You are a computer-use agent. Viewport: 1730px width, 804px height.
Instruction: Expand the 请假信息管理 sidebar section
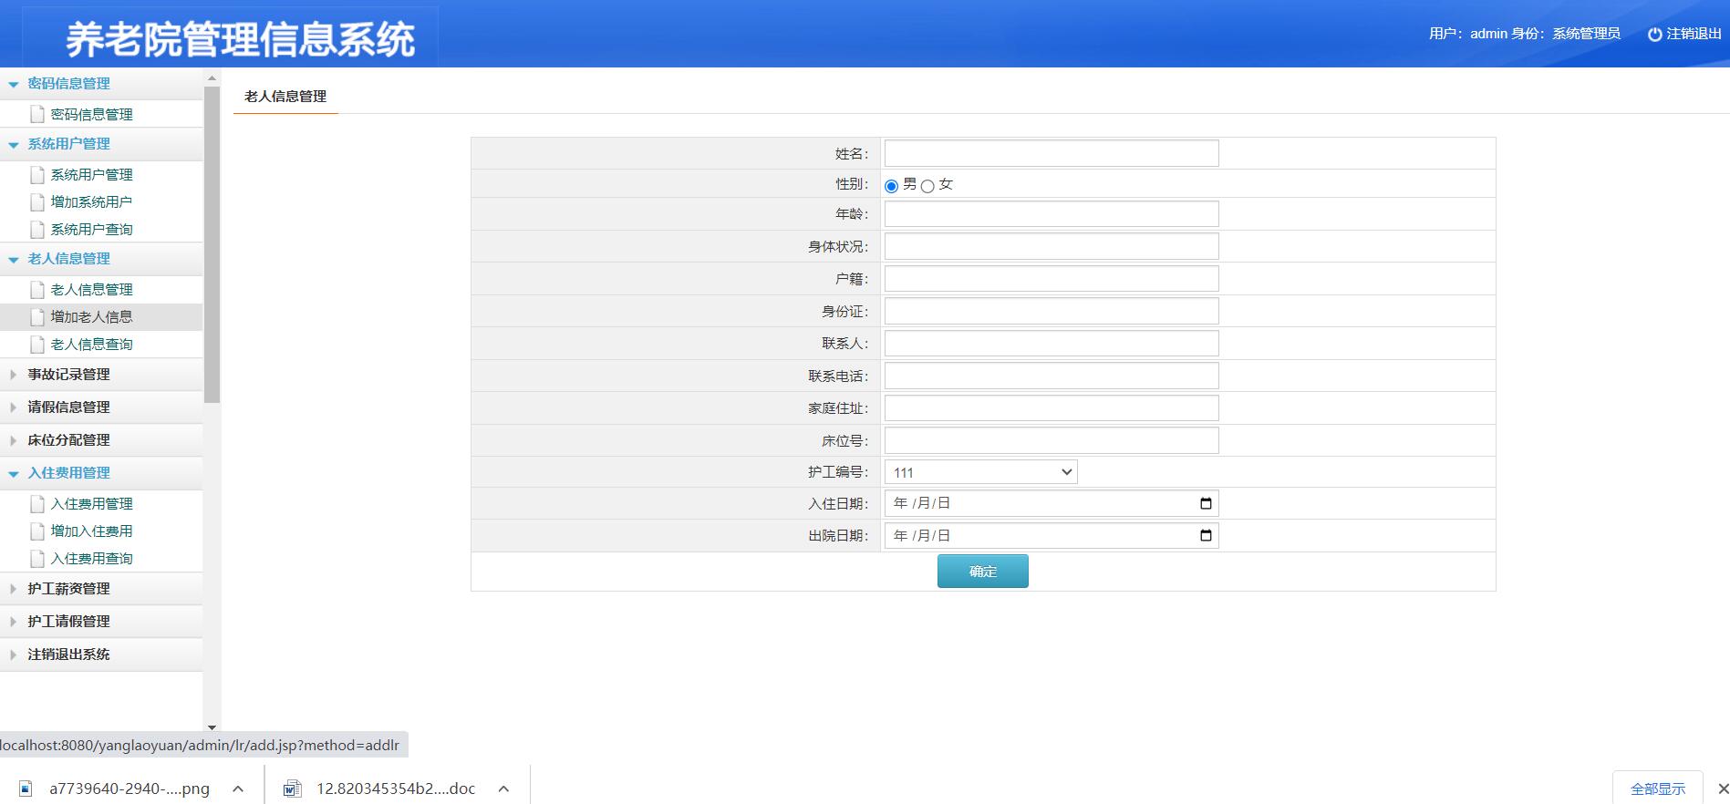coord(13,407)
